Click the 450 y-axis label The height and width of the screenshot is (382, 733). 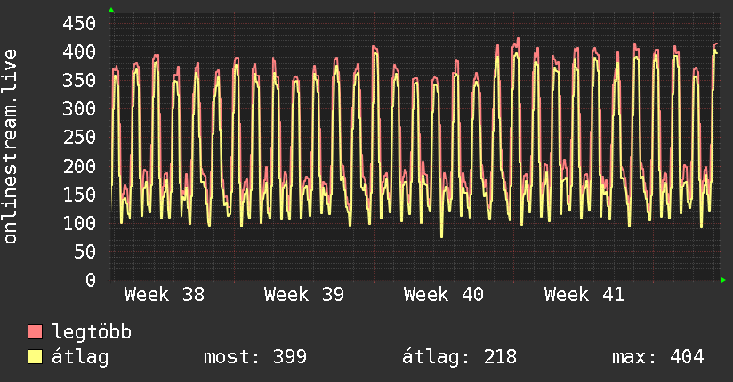[x=79, y=23]
